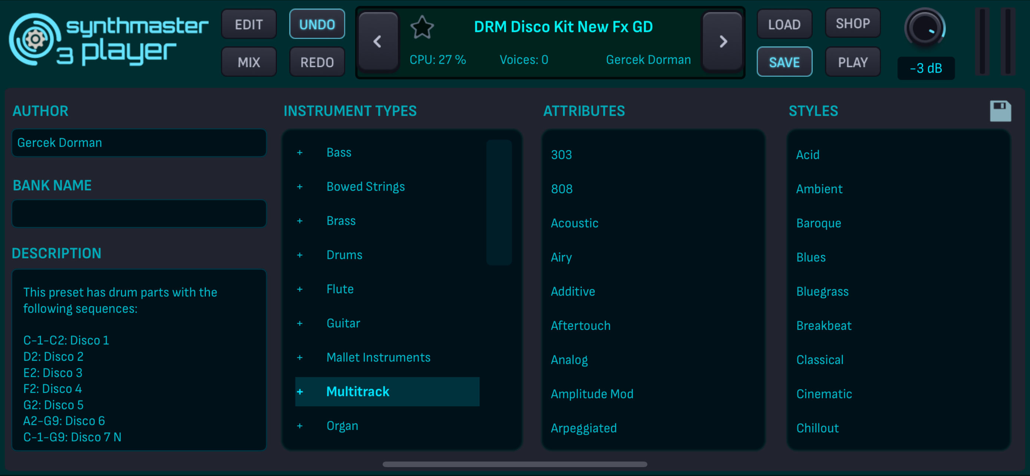
Task: Click the Voices: 0 readout
Action: [x=524, y=60]
